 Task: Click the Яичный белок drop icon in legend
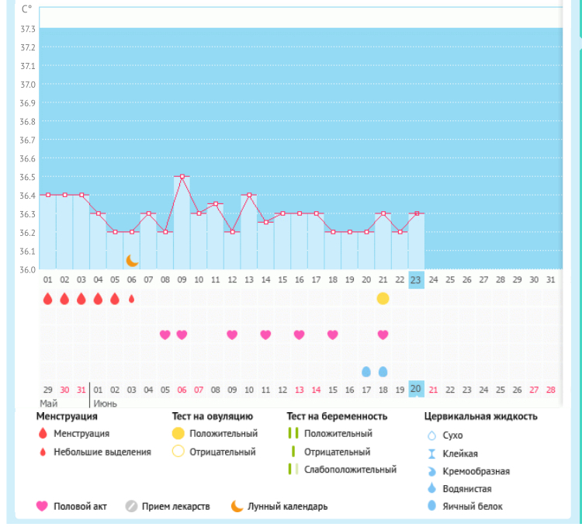tap(431, 507)
